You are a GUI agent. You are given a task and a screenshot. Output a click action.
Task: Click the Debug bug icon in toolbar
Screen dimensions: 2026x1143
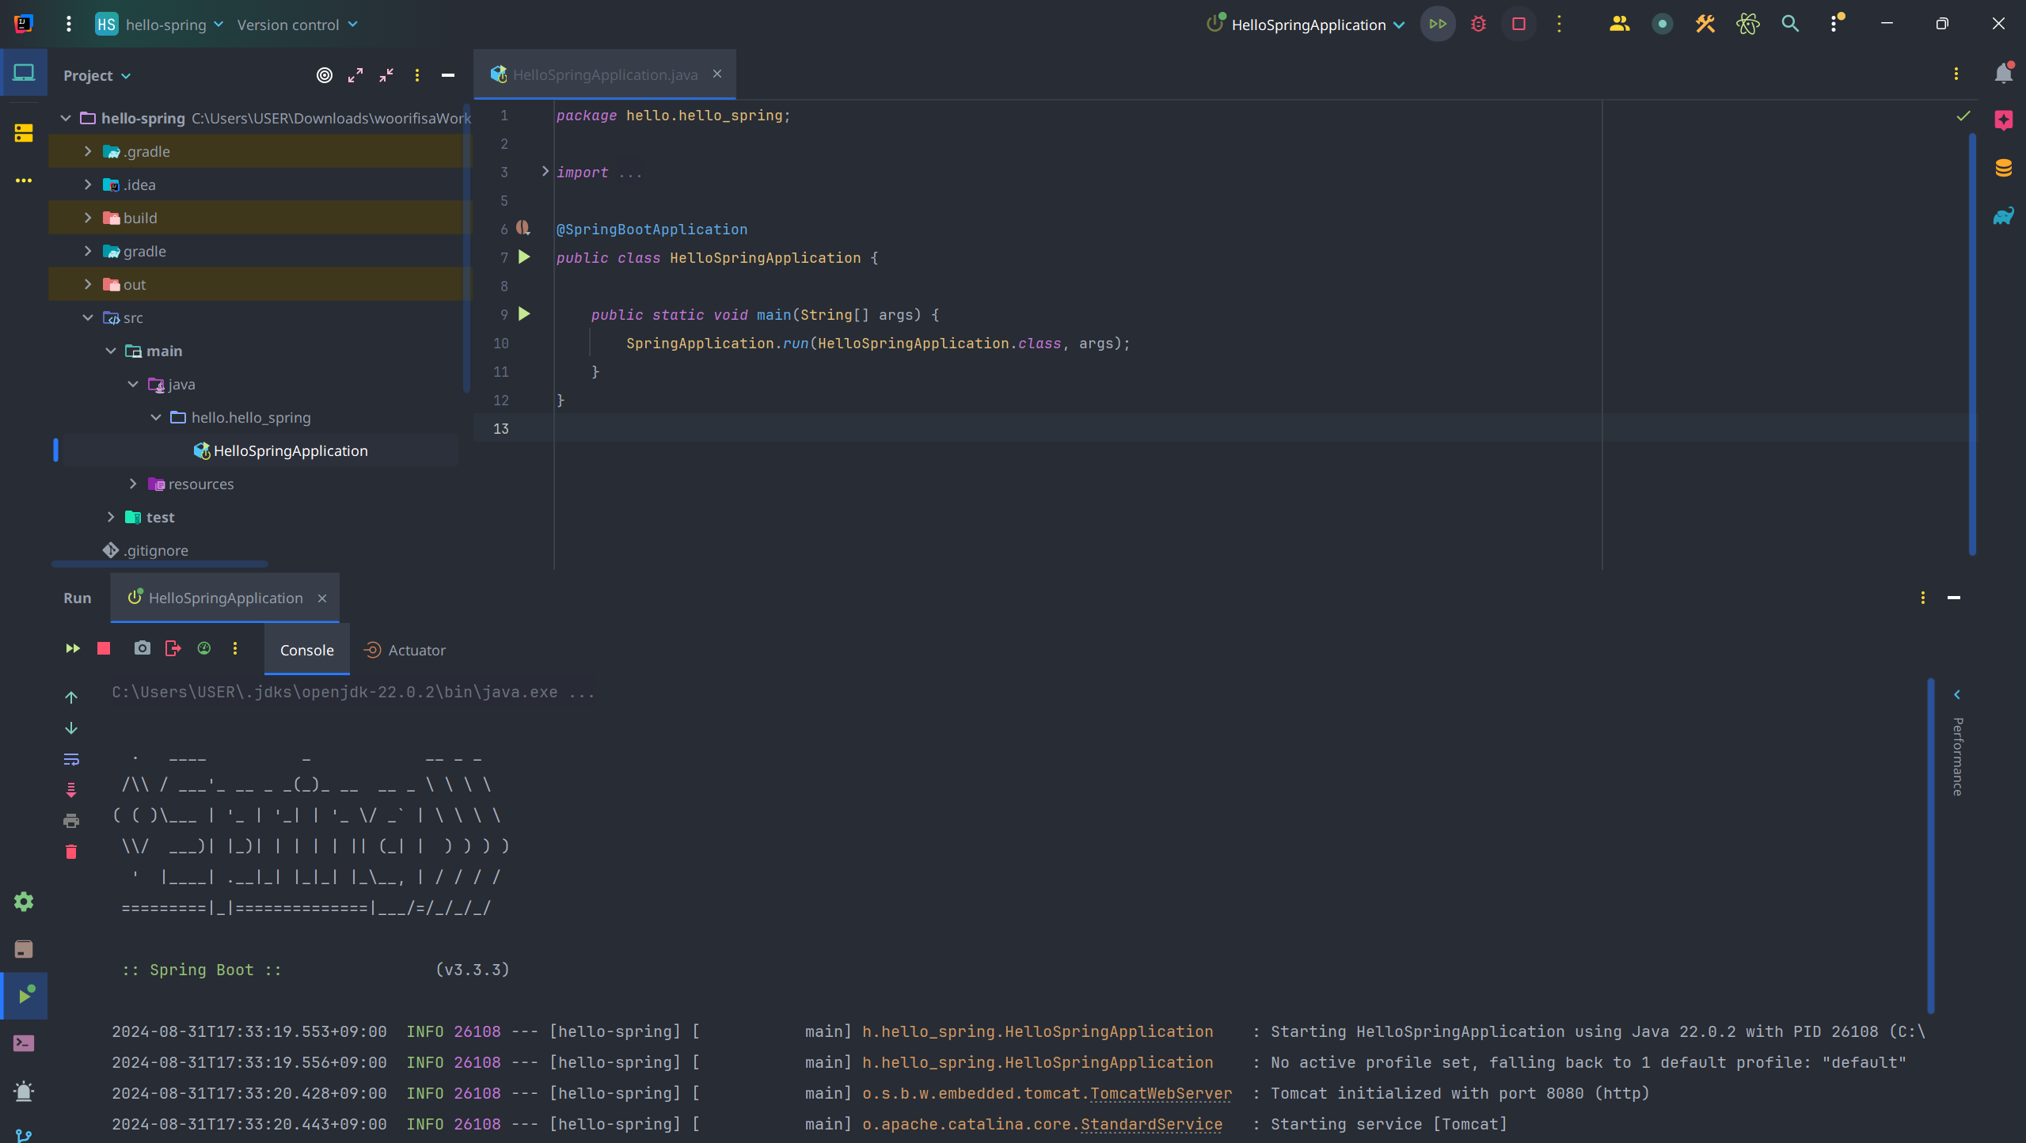1478,25
